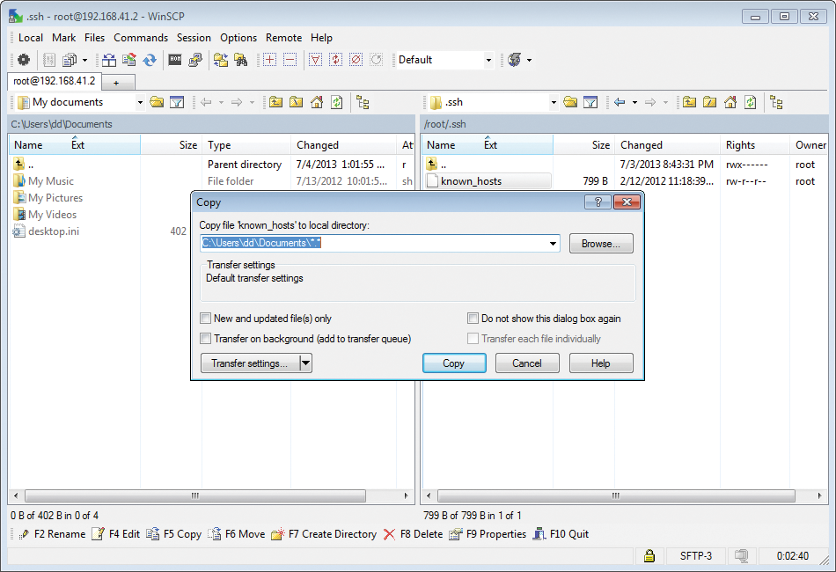Switch to the root@192.168.41.2 session tab
Image resolution: width=836 pixels, height=572 pixels.
pos(55,81)
